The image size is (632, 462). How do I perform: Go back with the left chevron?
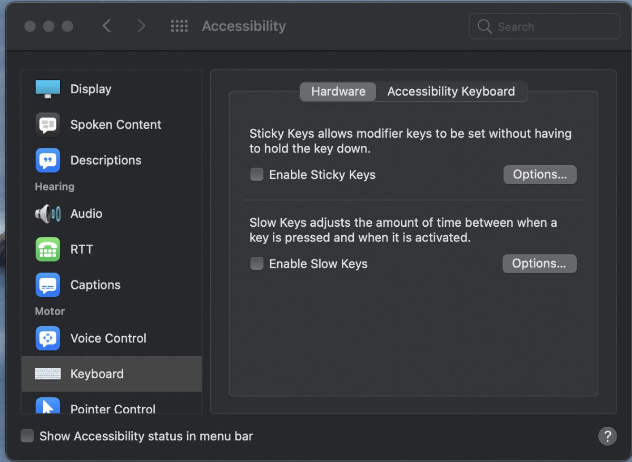click(x=107, y=26)
